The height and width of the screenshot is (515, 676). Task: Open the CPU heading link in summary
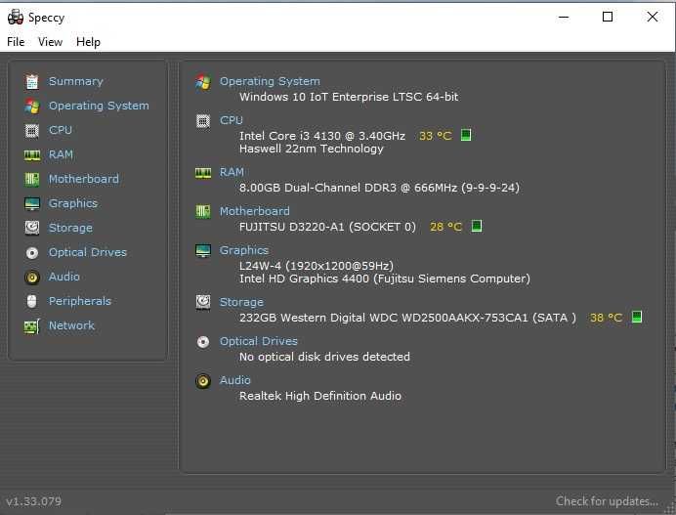[232, 120]
